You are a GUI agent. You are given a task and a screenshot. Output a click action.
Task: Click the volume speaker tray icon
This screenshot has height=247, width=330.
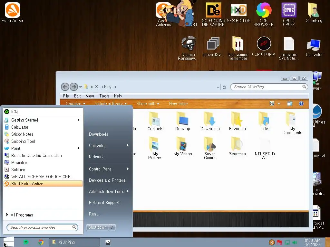(295, 242)
